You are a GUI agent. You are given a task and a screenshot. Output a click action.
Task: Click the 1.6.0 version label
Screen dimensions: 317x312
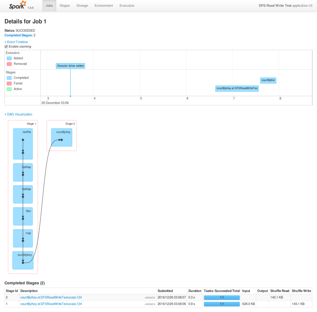click(x=31, y=8)
